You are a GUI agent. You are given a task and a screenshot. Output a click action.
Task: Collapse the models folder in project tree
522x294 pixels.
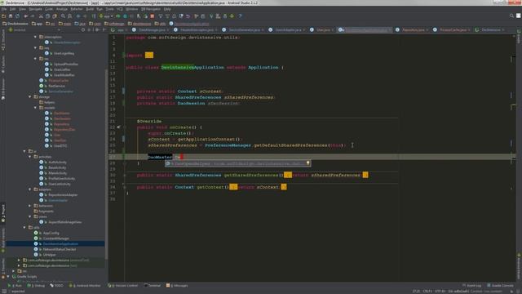35,108
